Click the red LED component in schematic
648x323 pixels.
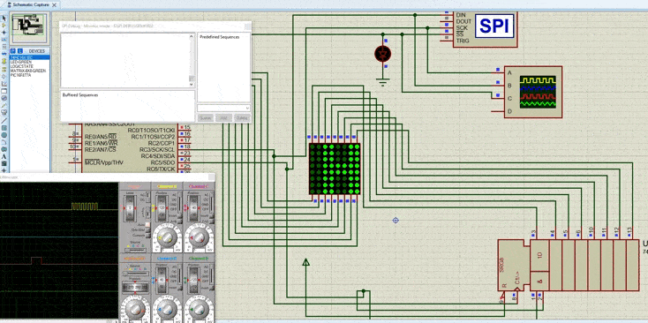tap(382, 54)
